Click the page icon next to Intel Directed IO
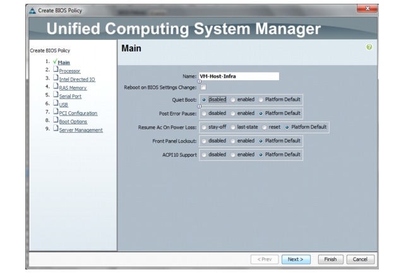This screenshot has width=406, height=274. point(56,78)
